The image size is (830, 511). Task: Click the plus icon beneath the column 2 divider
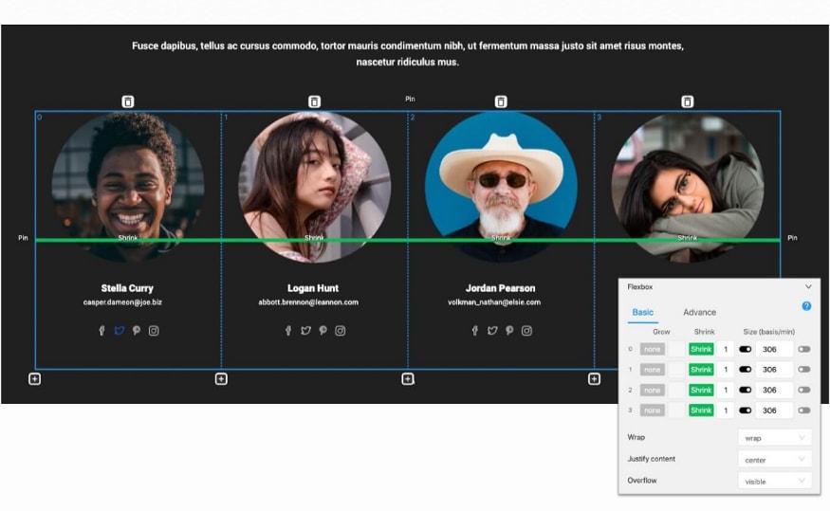(408, 379)
